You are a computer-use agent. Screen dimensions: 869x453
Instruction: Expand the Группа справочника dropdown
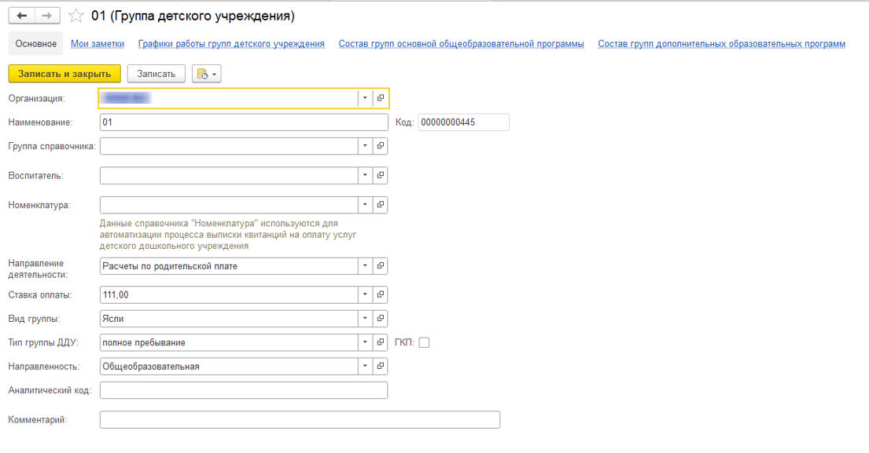(365, 146)
